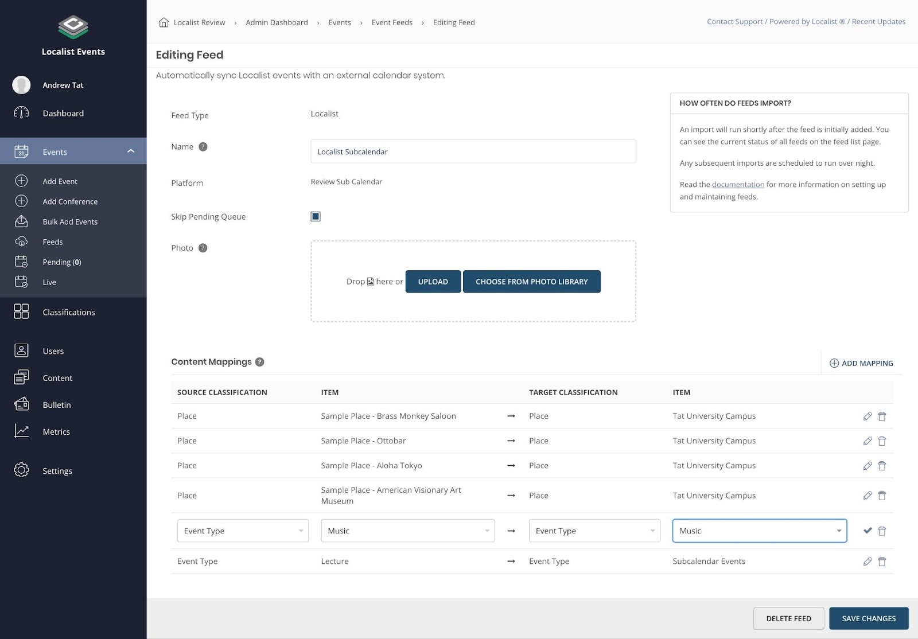Click the Pending calendar icon

pyautogui.click(x=21, y=262)
